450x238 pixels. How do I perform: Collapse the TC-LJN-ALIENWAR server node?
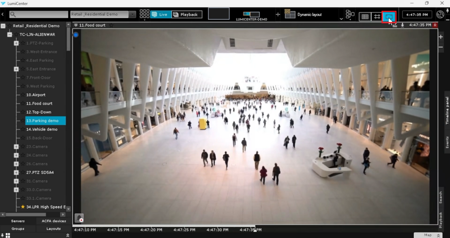9,35
